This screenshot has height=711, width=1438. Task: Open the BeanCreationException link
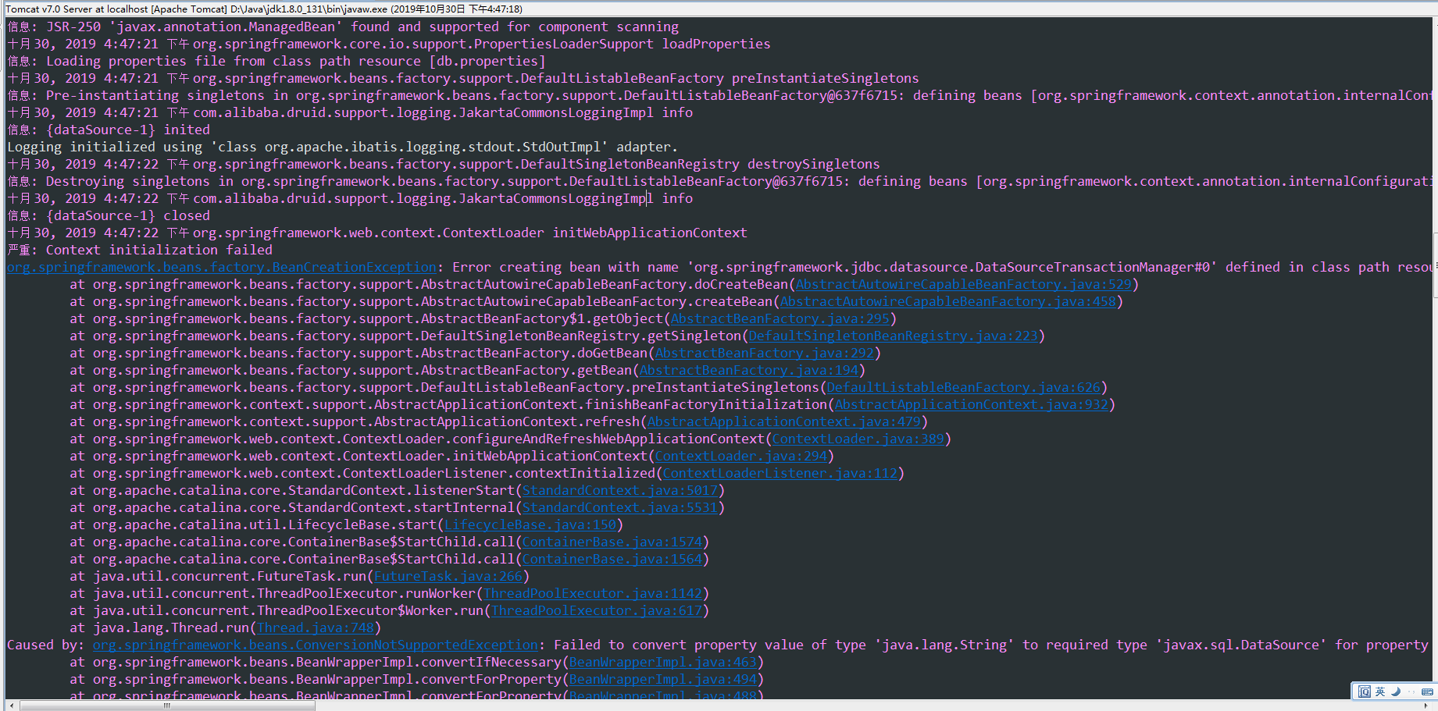(x=221, y=267)
